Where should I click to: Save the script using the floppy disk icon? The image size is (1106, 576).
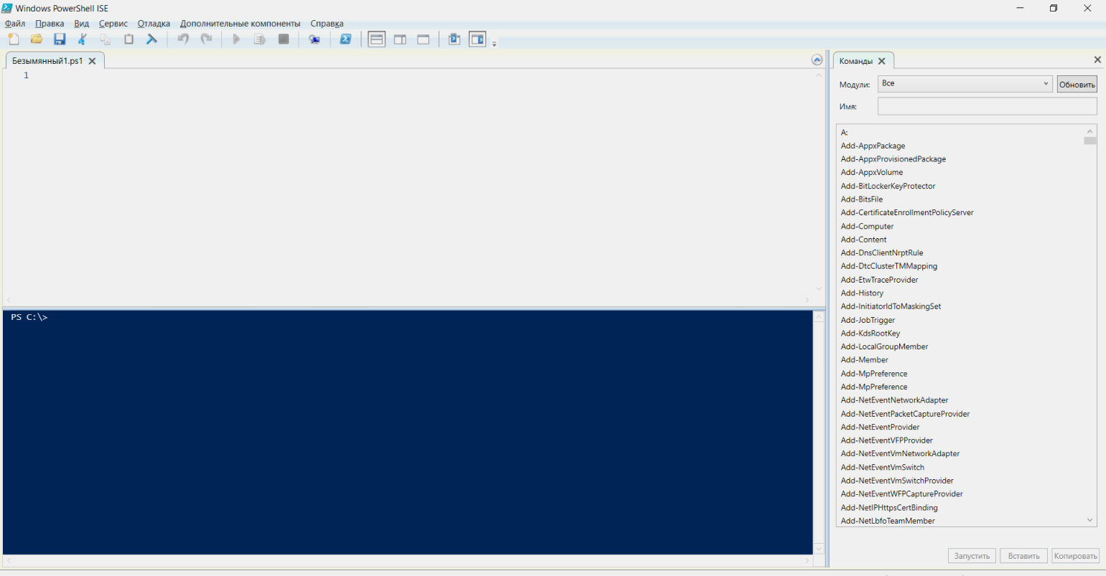[60, 39]
